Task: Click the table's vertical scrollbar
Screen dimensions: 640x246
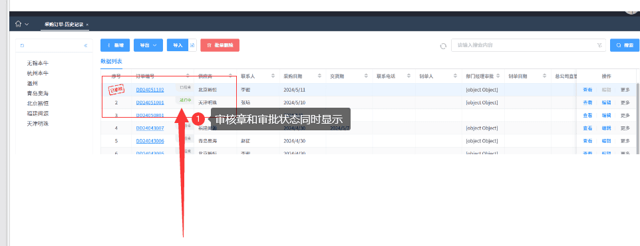Action: pos(638,118)
